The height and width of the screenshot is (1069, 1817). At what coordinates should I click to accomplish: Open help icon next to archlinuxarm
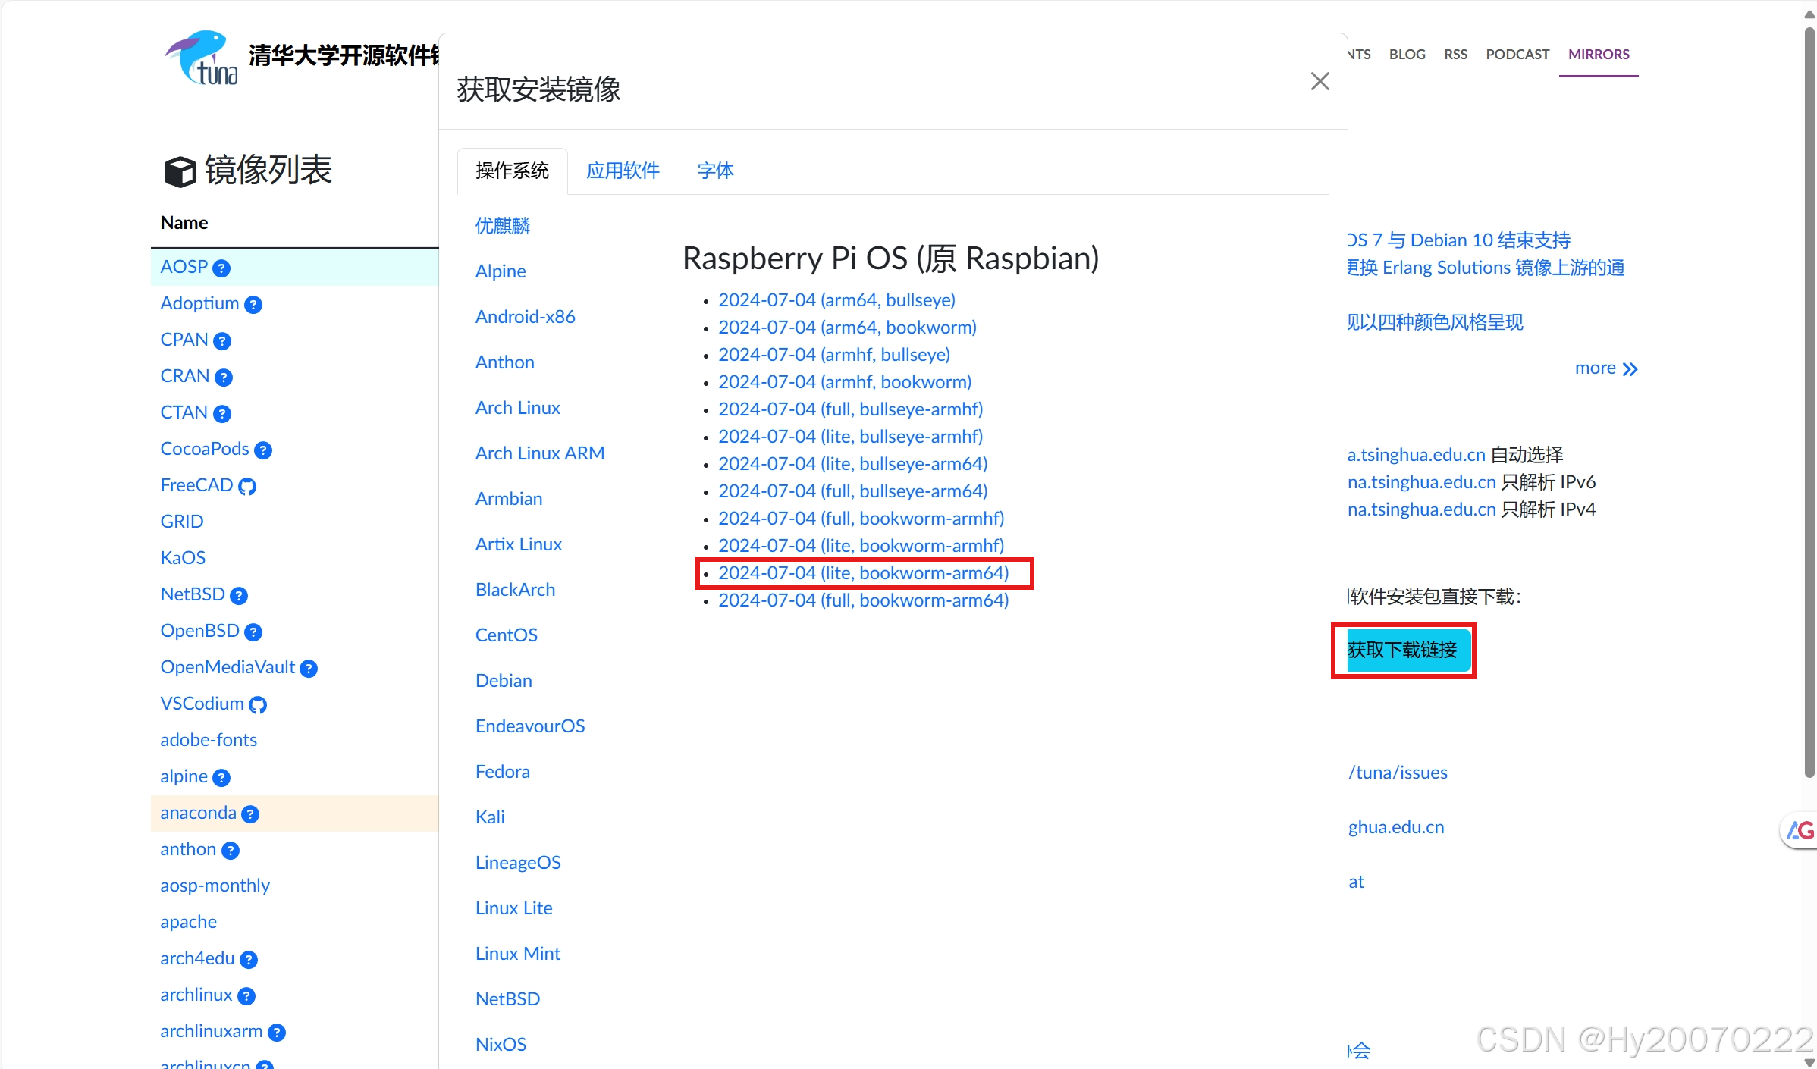click(x=277, y=1033)
